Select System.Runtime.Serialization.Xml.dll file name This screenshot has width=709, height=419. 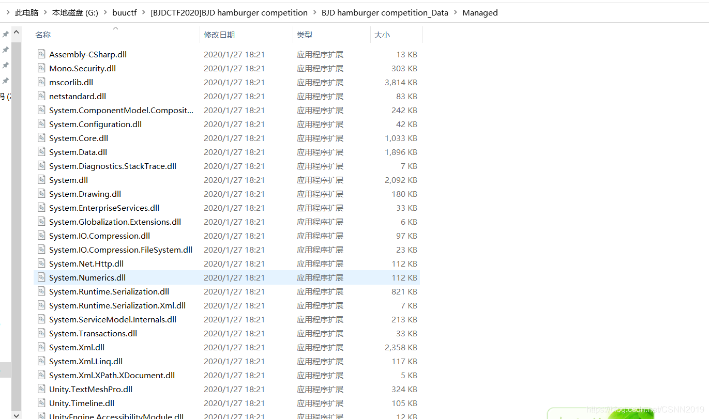click(117, 305)
